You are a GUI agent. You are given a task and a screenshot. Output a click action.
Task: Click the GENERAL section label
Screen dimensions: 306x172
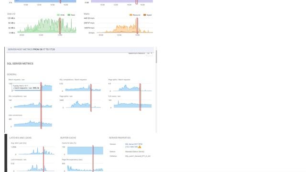[11, 75]
